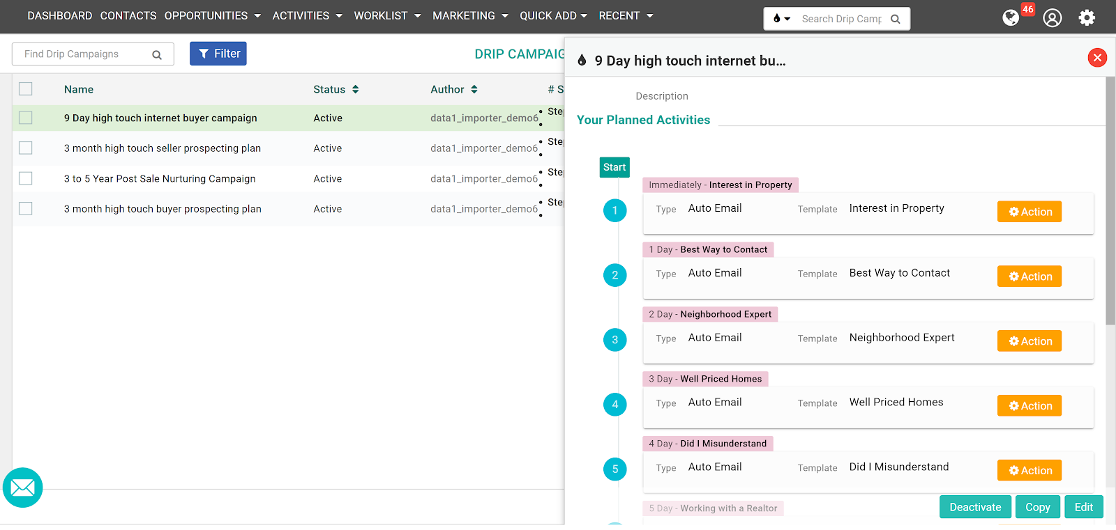This screenshot has width=1116, height=530.
Task: Check the 3 to 5 Year Post Sale row
Action: 26,178
